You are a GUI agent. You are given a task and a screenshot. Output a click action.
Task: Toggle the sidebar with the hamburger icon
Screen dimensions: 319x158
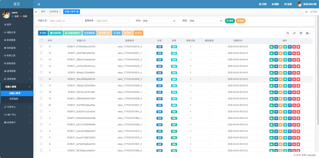click(x=39, y=4)
